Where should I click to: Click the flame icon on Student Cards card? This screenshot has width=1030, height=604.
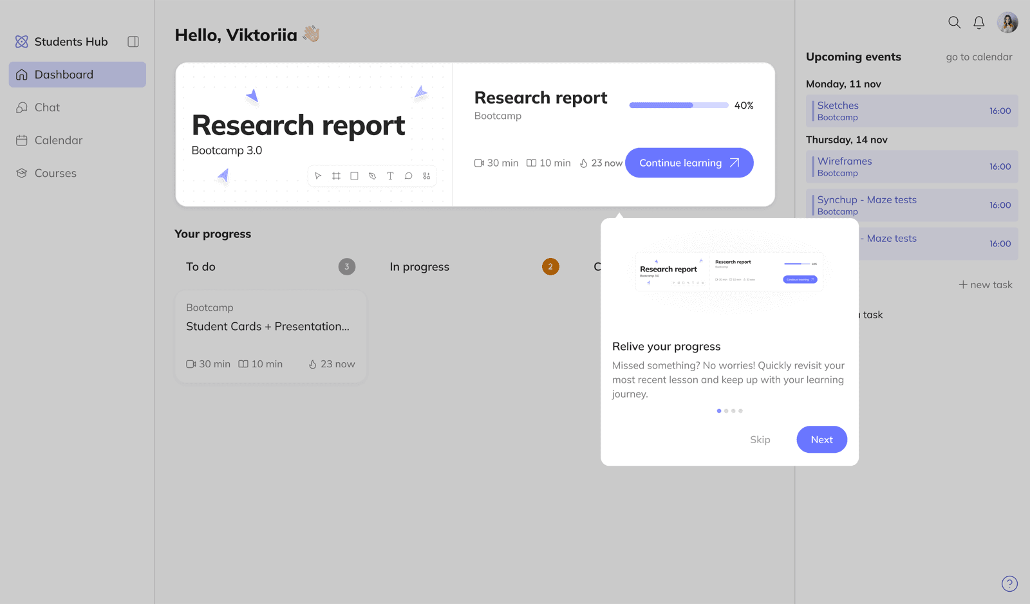313,364
